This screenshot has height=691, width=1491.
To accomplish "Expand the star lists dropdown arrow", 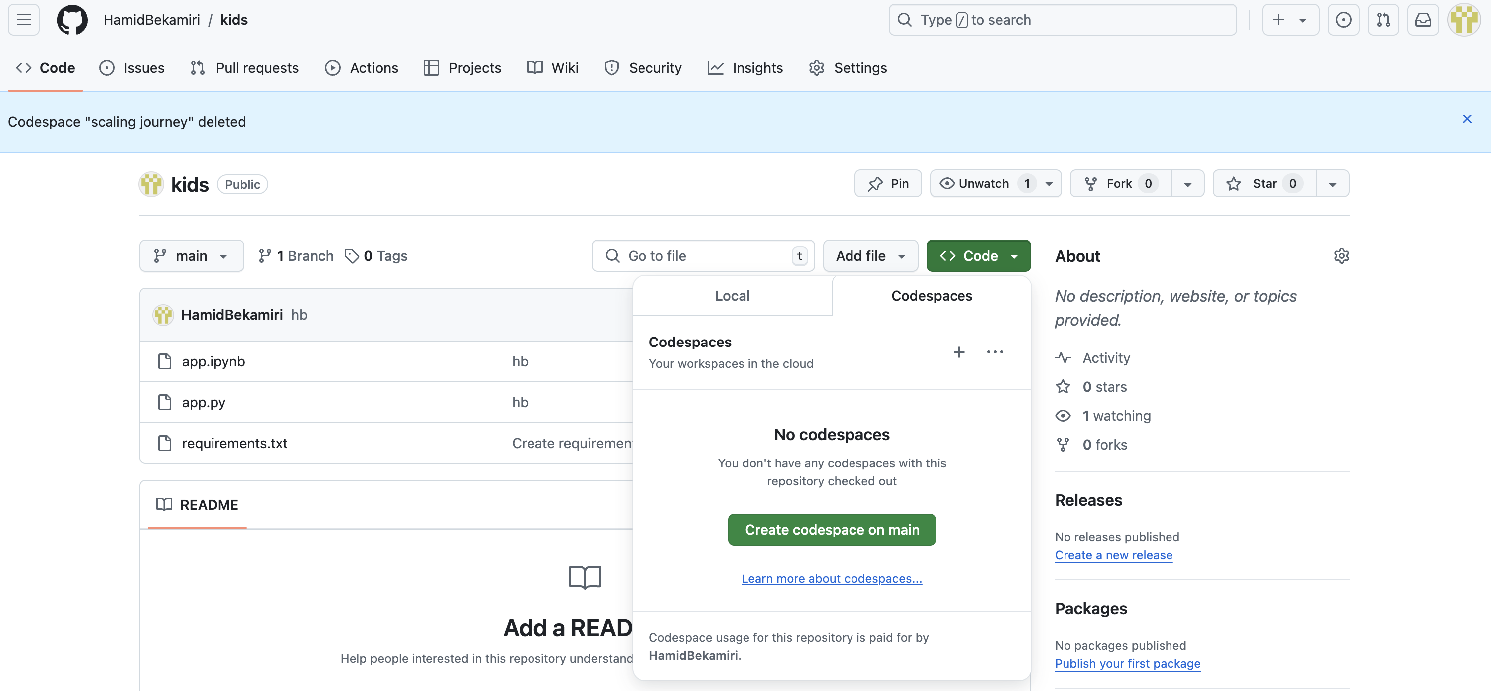I will click(1332, 184).
